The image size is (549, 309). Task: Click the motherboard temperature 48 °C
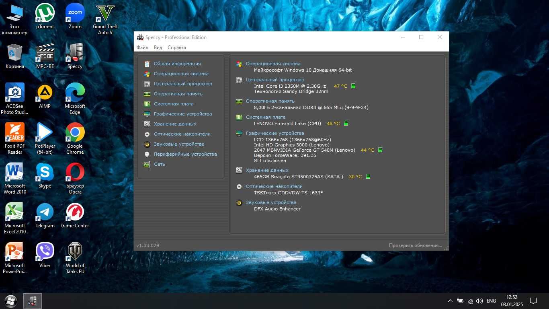tap(333, 124)
